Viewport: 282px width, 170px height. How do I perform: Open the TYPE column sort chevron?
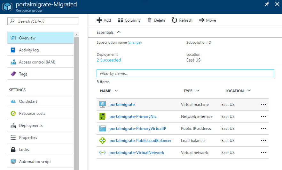198,91
